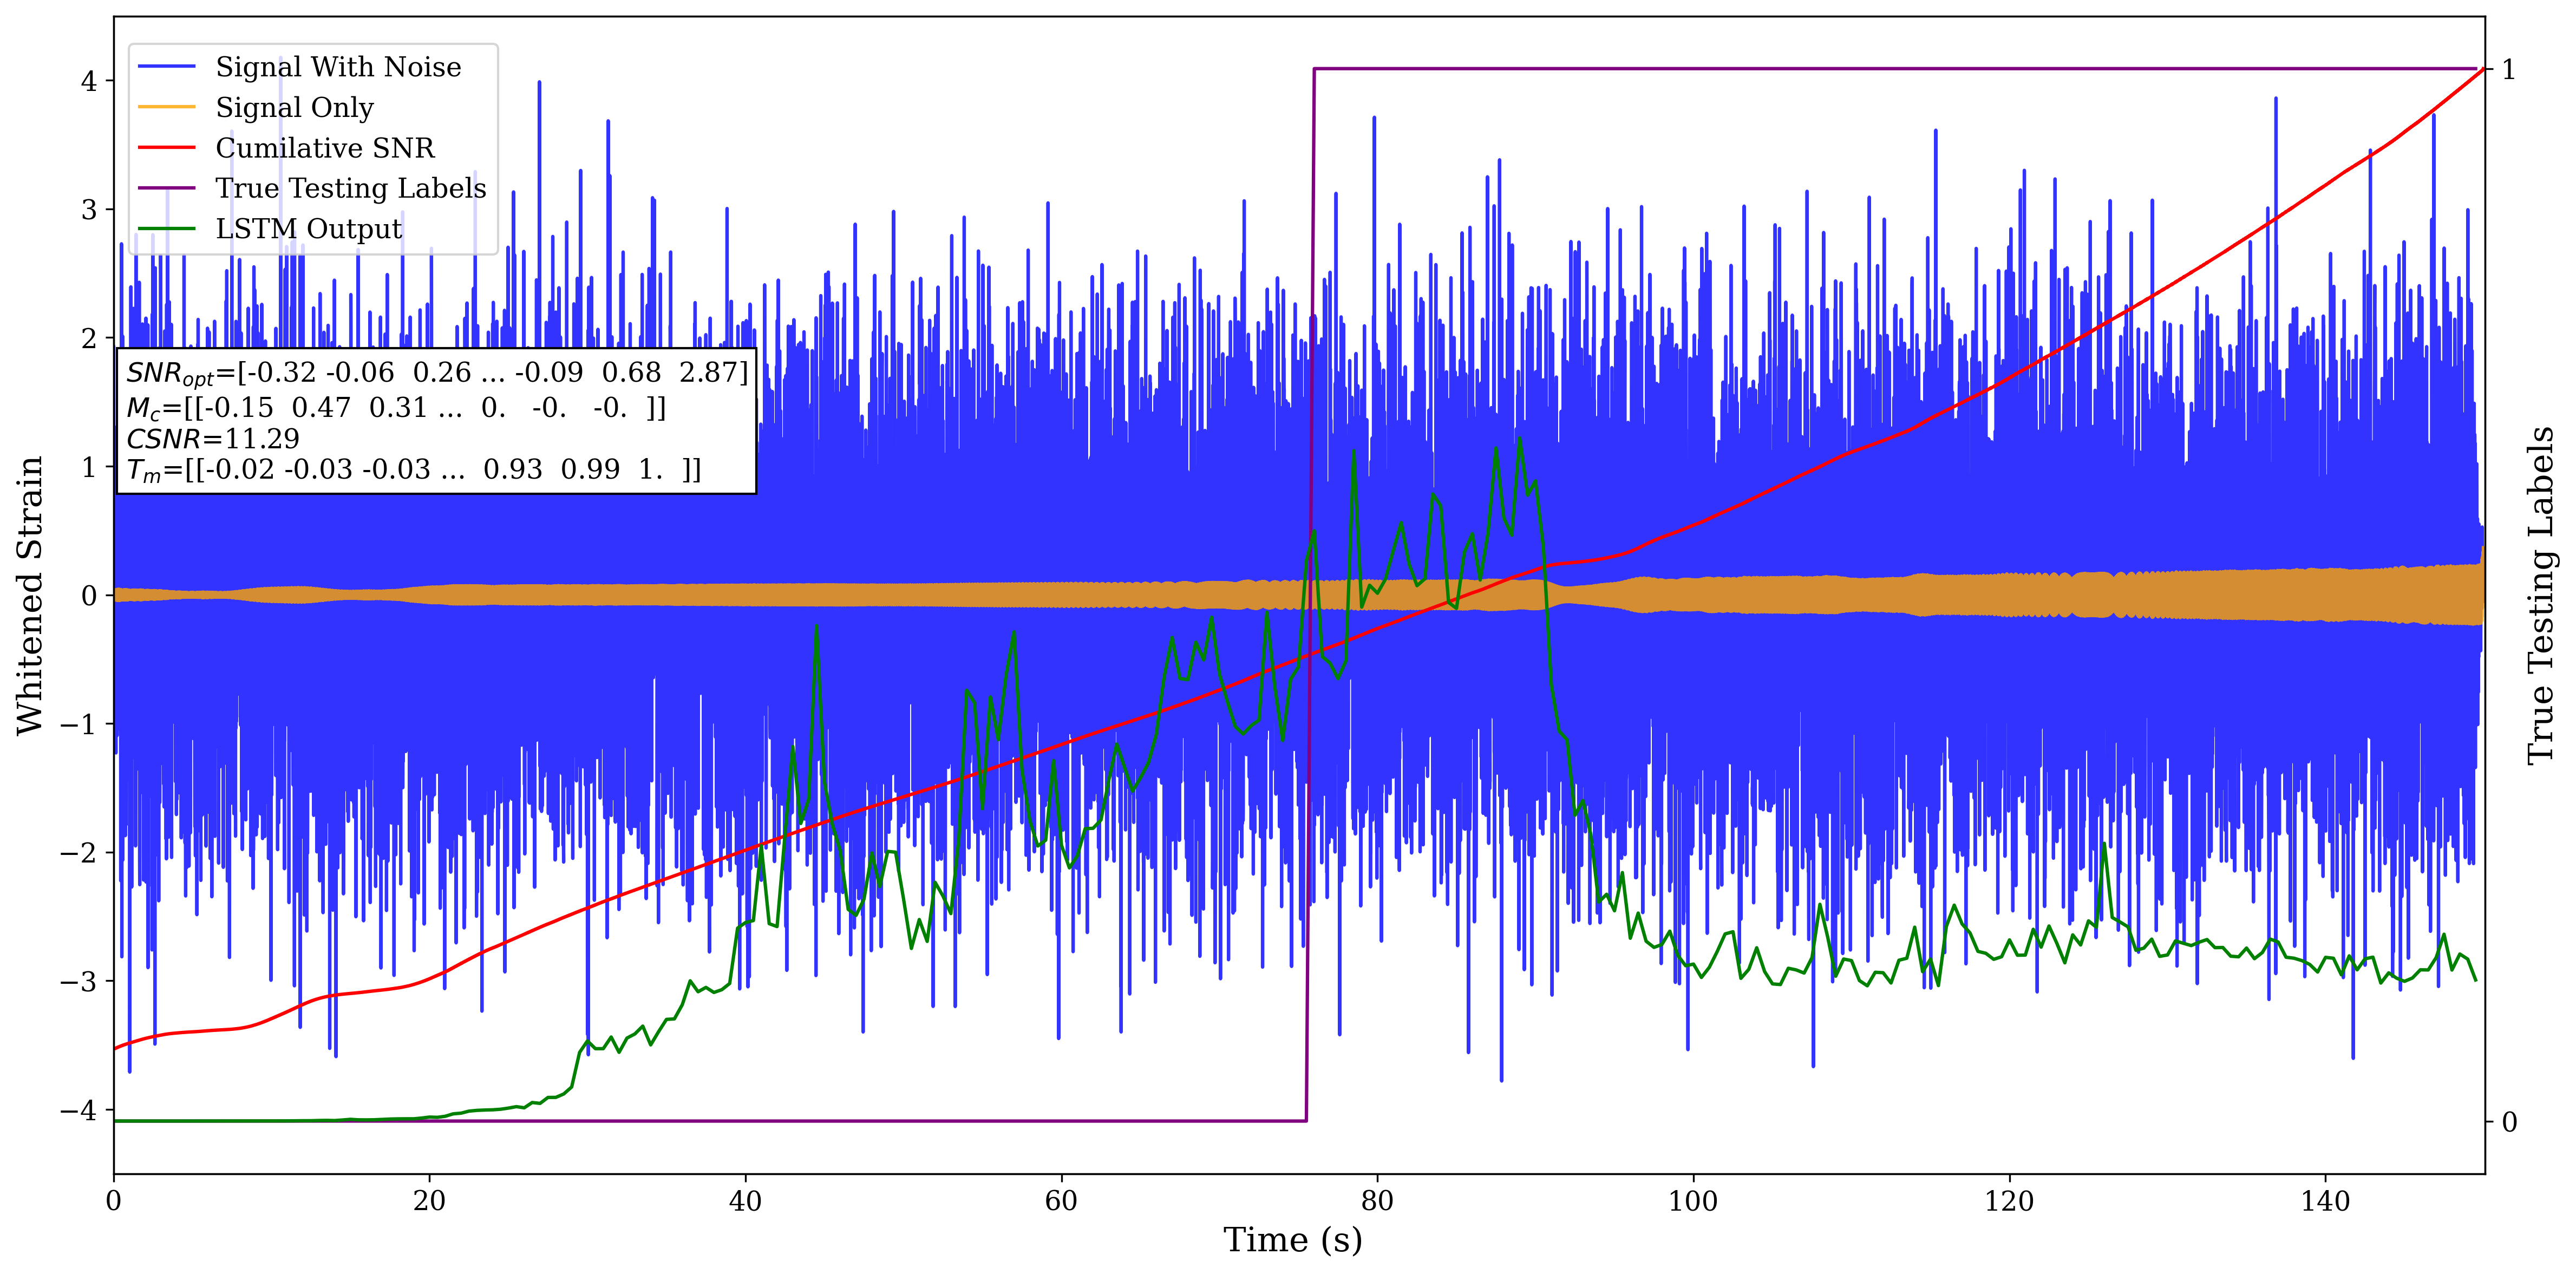Click the purple True Testing Labels legend line
Viewport: 2576px width, 1274px height.
click(x=166, y=188)
